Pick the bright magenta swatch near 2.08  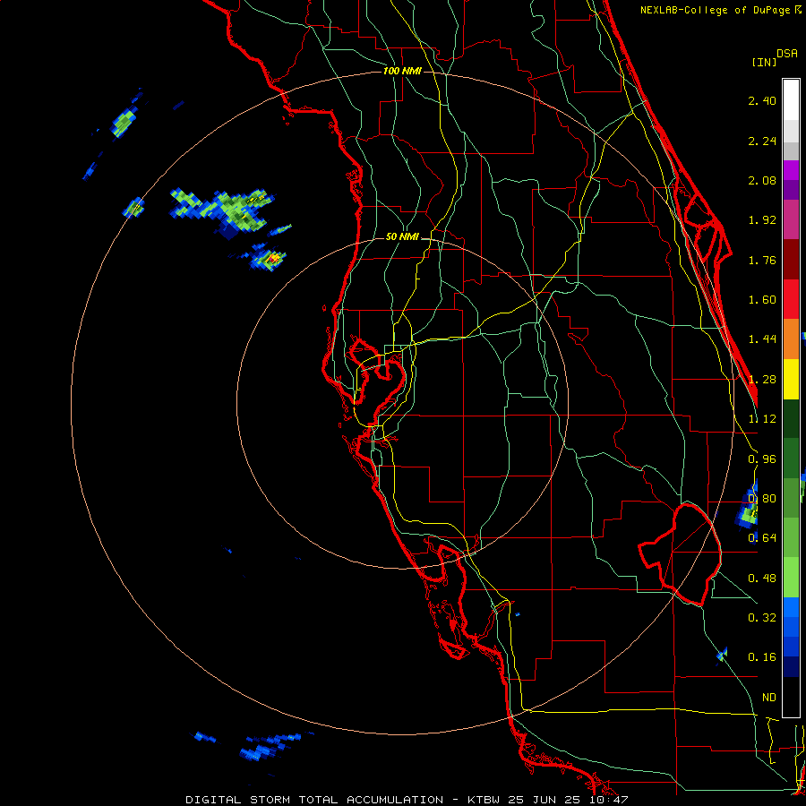coord(791,170)
